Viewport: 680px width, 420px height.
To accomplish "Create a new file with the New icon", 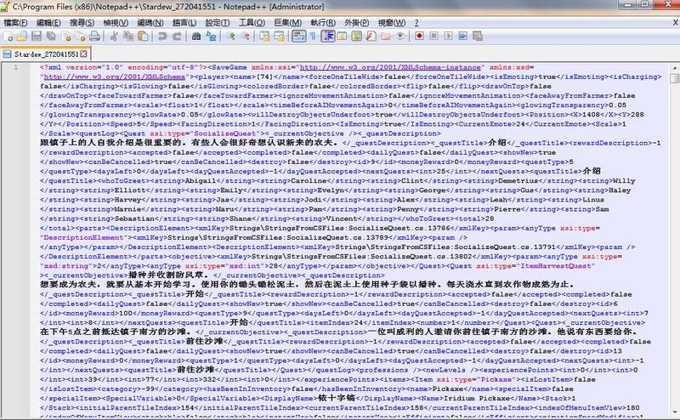I will tap(8, 37).
